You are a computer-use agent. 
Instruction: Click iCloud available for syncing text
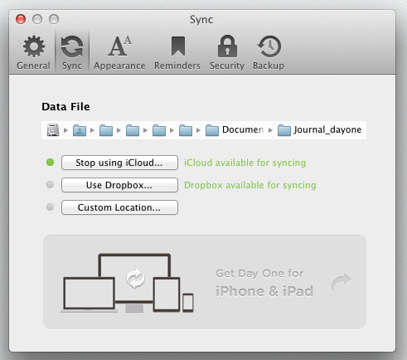[x=245, y=163]
